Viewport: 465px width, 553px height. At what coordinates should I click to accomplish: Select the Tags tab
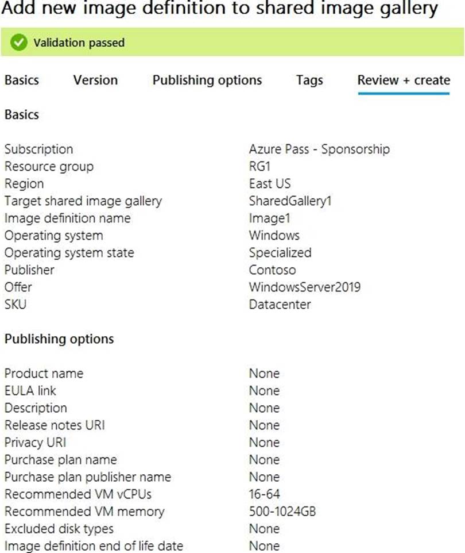pyautogui.click(x=309, y=80)
